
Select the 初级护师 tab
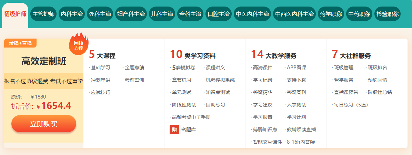[x=15, y=14]
